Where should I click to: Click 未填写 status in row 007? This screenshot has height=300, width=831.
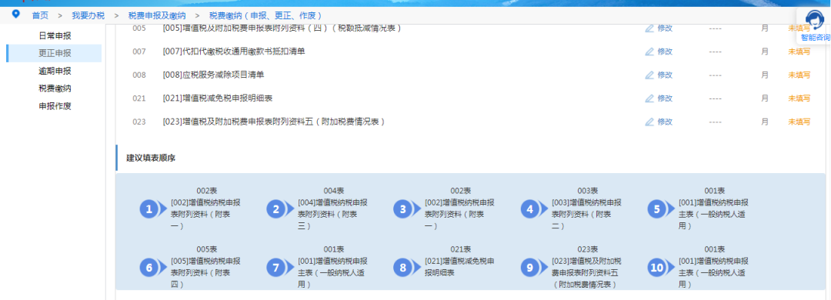click(x=799, y=52)
